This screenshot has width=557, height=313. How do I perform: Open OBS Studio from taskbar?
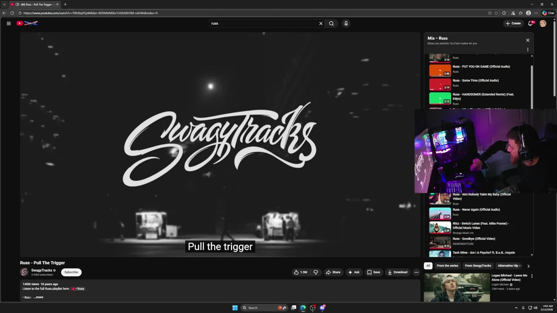312,308
